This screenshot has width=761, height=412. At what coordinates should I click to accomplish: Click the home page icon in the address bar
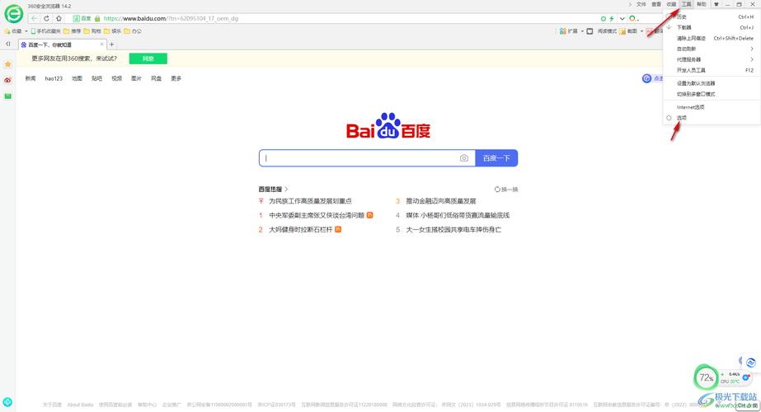pyautogui.click(x=59, y=18)
